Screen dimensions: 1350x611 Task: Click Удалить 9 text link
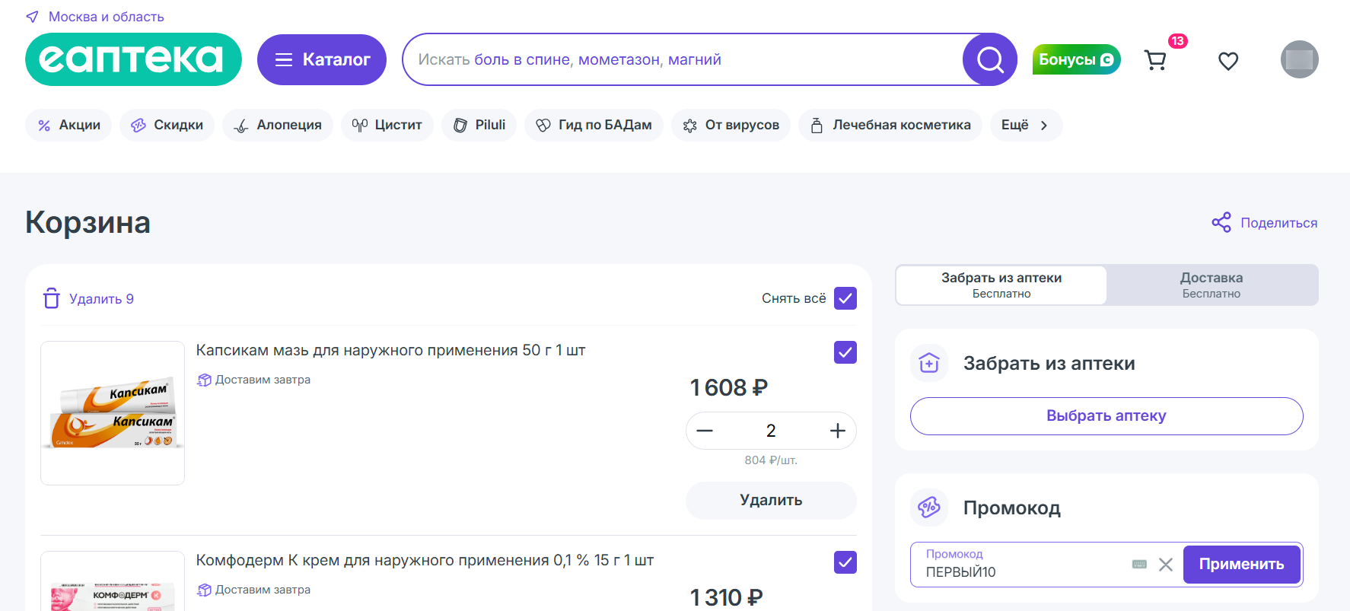[x=101, y=299]
